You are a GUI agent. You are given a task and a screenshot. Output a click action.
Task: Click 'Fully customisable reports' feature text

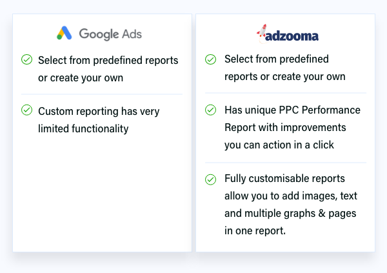284,178
